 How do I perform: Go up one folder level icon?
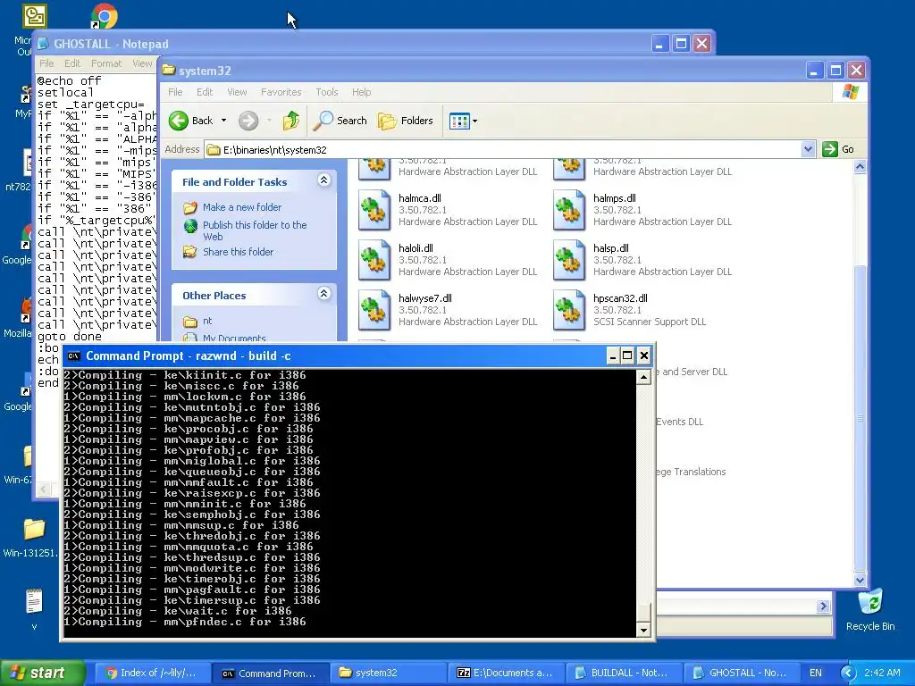[x=291, y=121]
